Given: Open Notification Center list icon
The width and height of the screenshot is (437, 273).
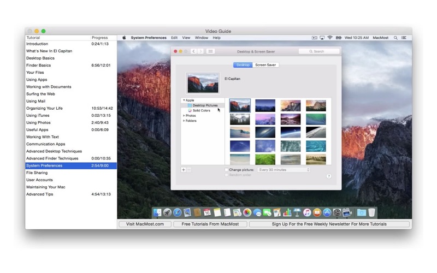Looking at the screenshot, I should click(x=404, y=38).
